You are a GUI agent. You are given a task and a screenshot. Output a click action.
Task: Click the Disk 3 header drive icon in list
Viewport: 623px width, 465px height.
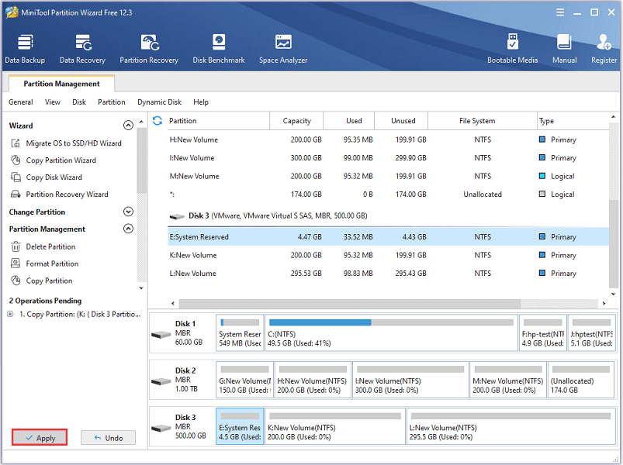(177, 216)
